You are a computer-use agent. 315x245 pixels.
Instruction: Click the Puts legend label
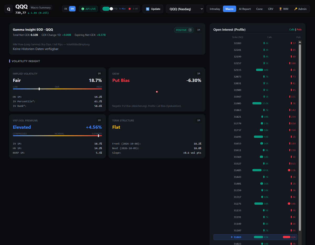tap(299, 30)
